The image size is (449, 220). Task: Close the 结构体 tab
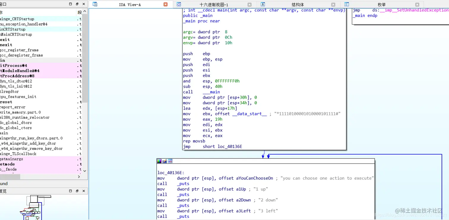pyautogui.click(x=333, y=4)
